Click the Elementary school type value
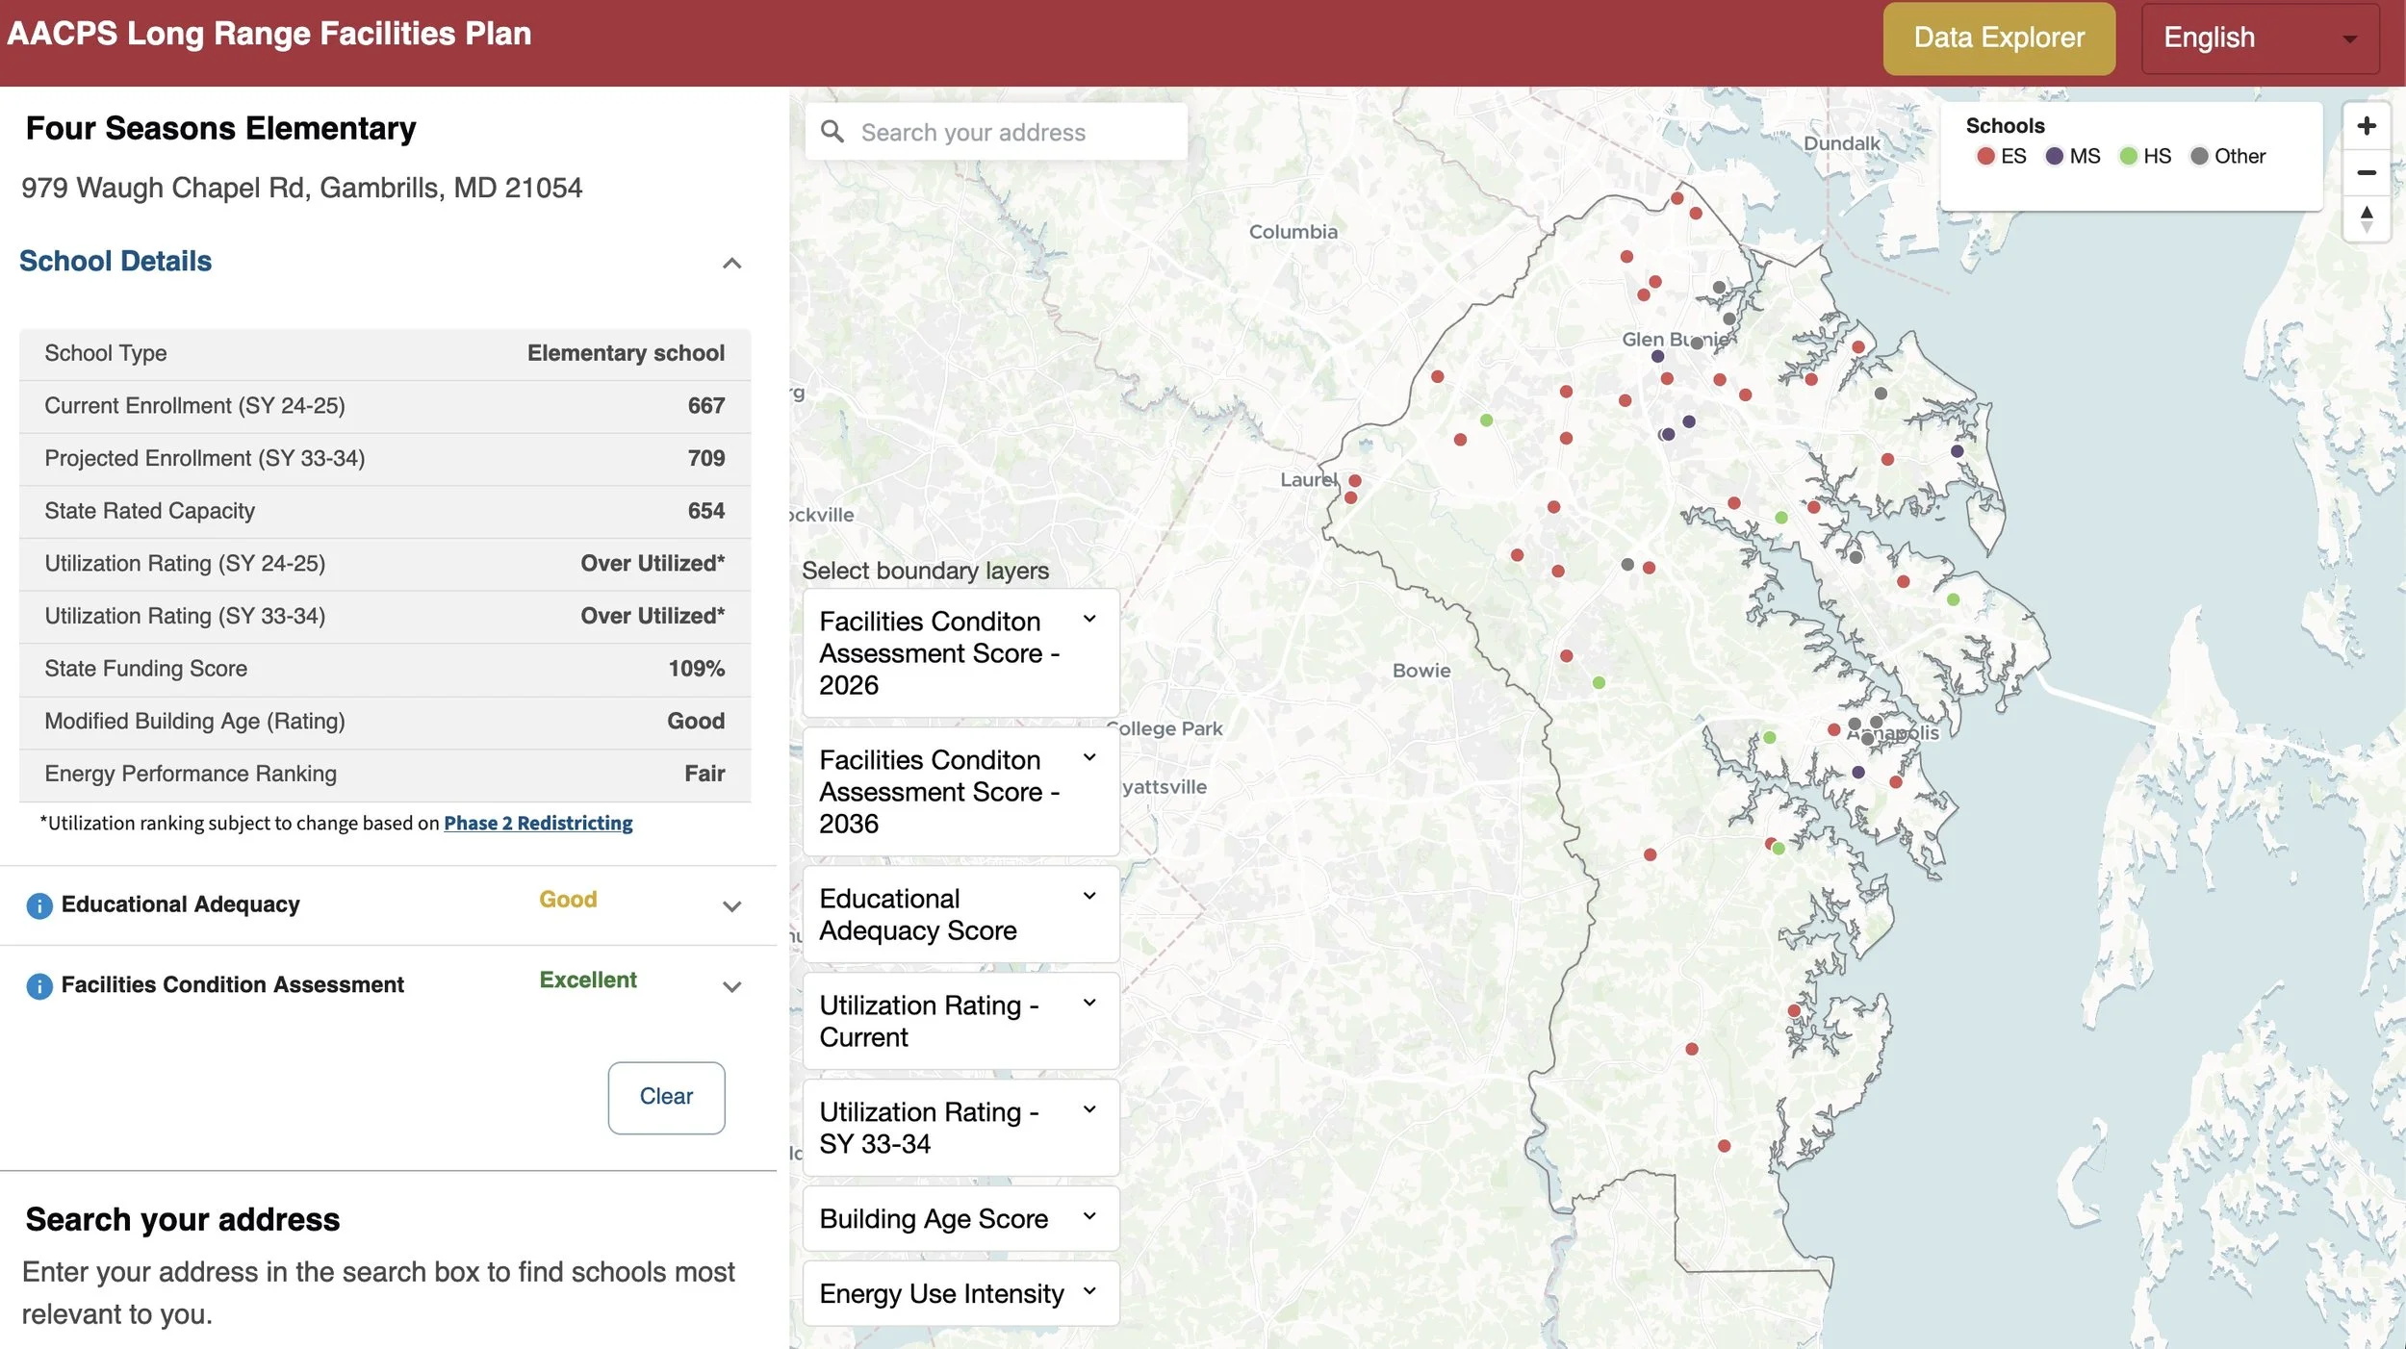The image size is (2406, 1349). click(626, 353)
